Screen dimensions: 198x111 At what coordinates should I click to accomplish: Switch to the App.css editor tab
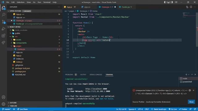(x=87, y=7)
